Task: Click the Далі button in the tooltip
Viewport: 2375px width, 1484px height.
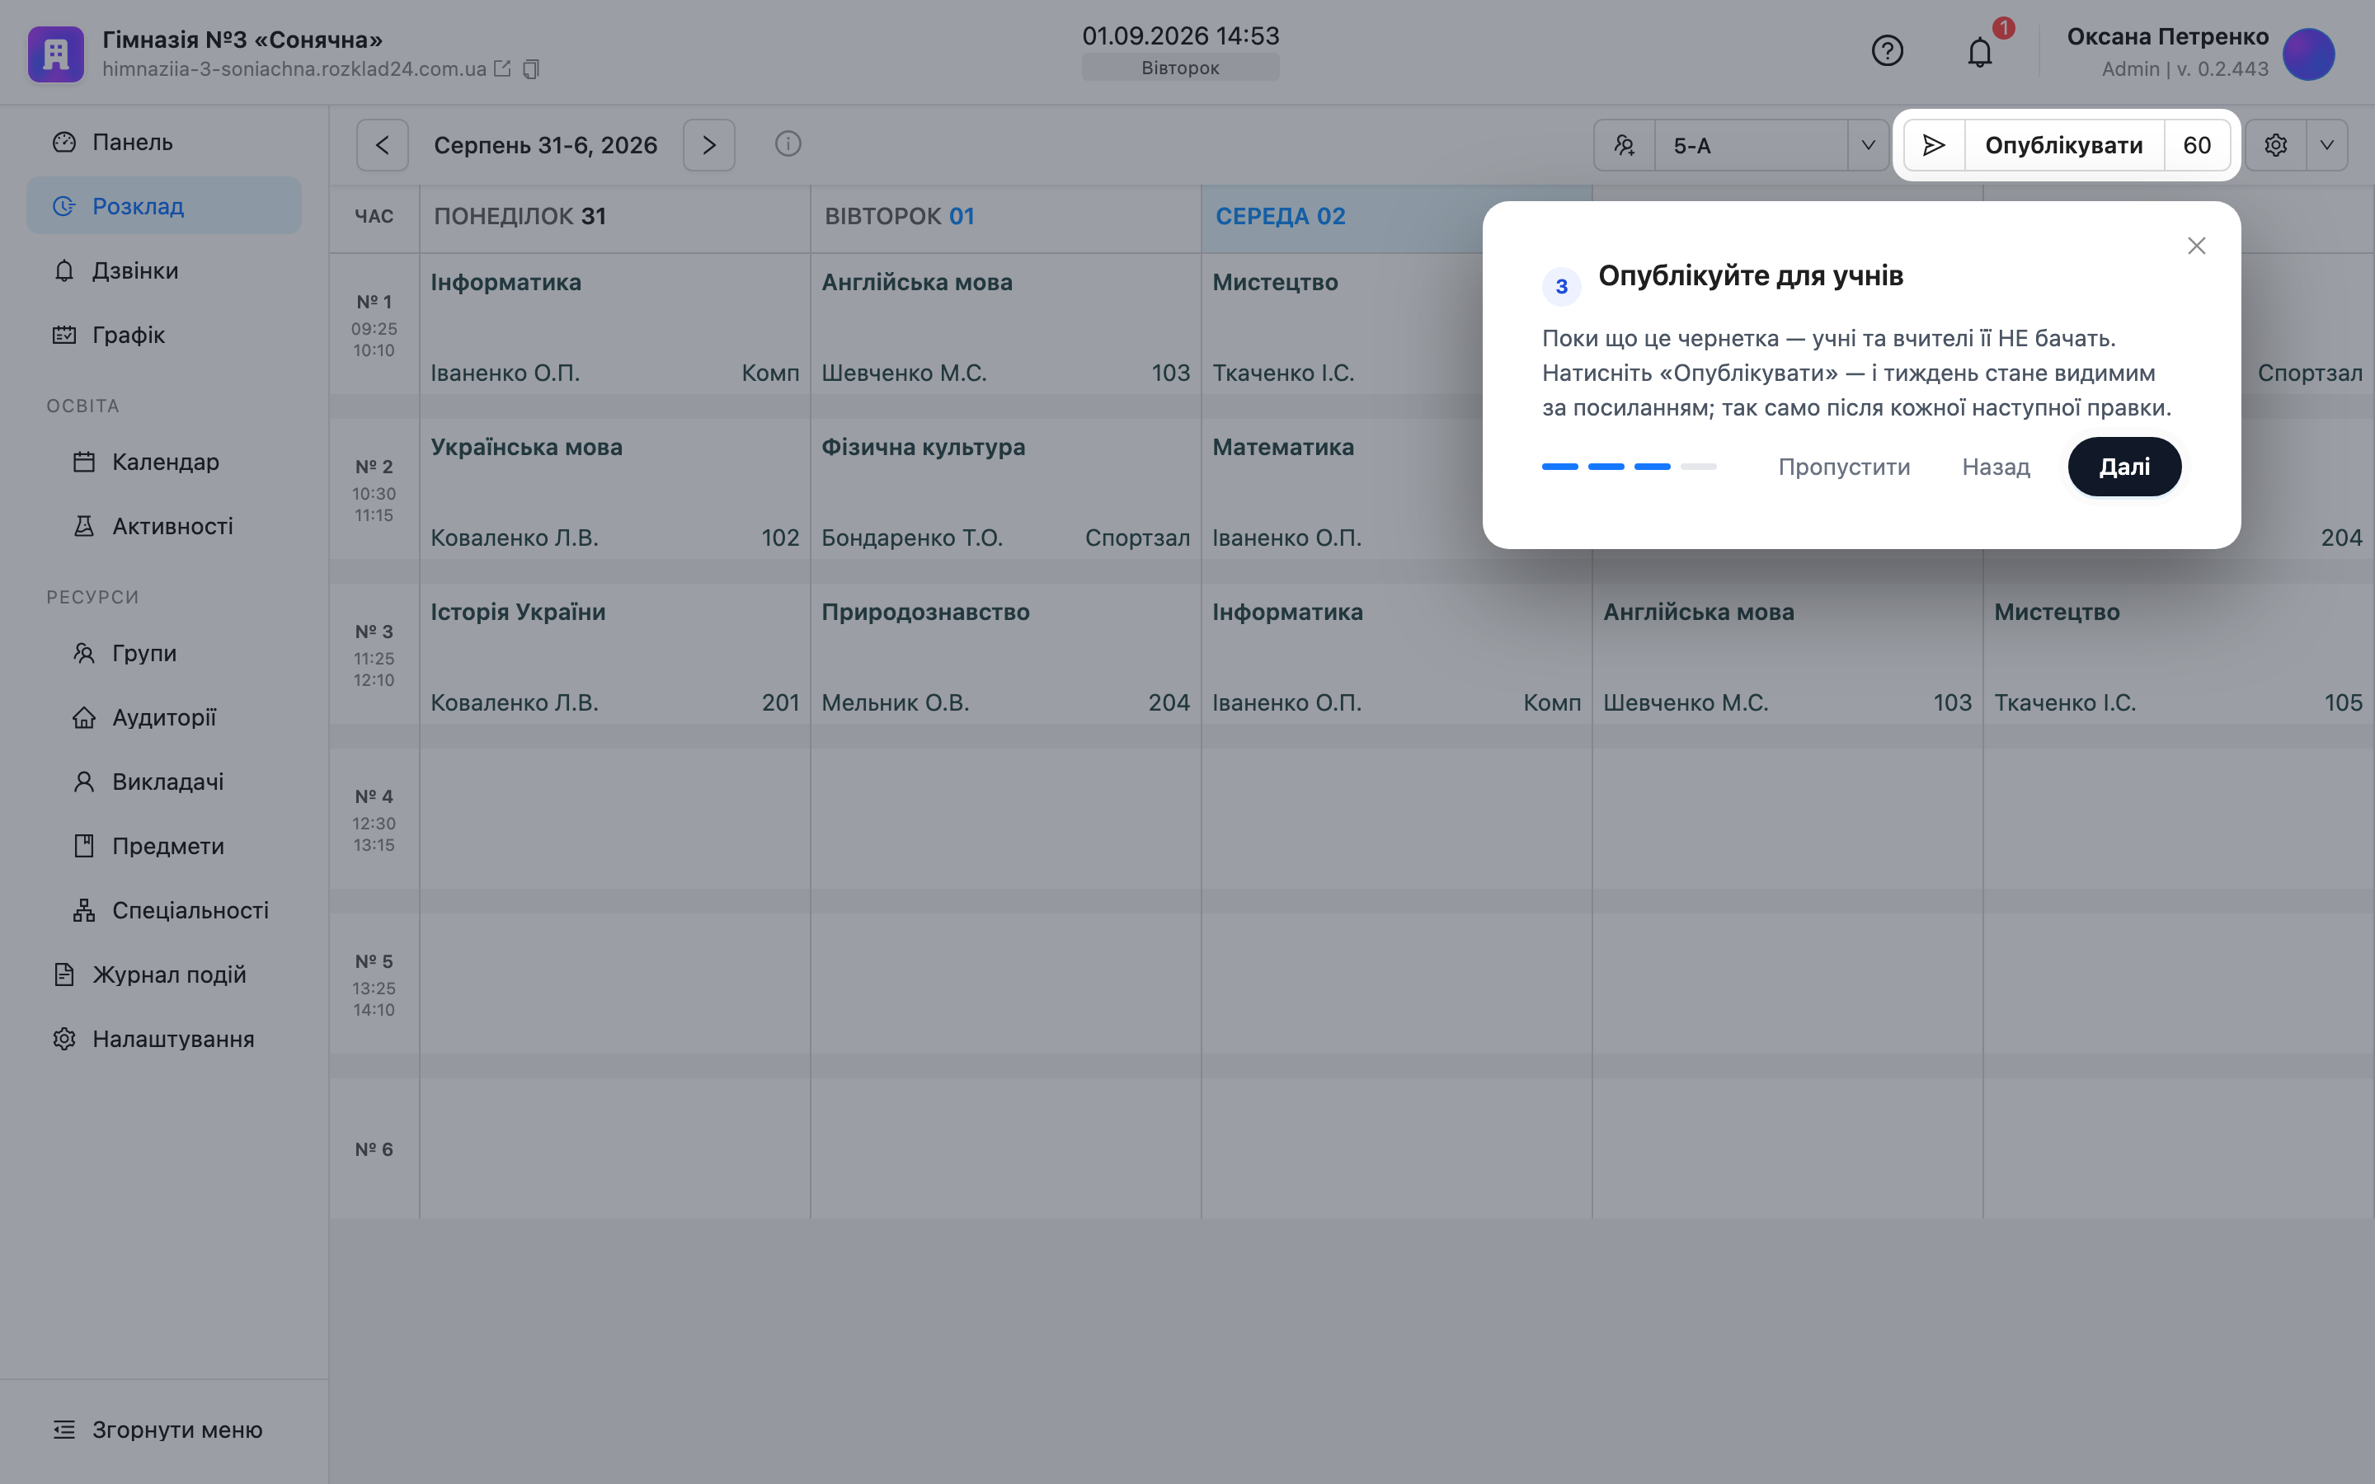Action: pos(2123,466)
